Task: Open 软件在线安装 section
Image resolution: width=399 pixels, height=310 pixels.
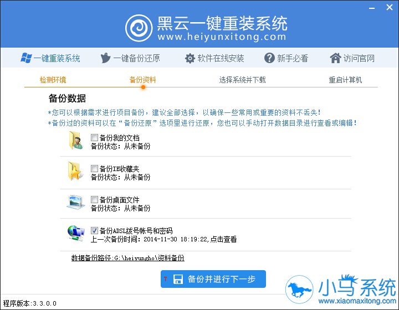Action: click(x=214, y=58)
